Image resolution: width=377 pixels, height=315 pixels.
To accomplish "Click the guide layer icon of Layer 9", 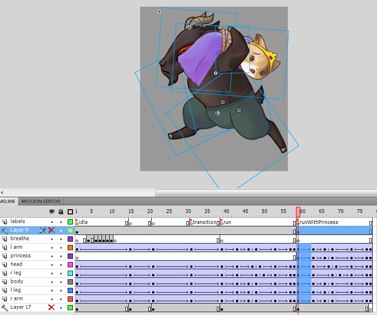I will pyautogui.click(x=5, y=230).
